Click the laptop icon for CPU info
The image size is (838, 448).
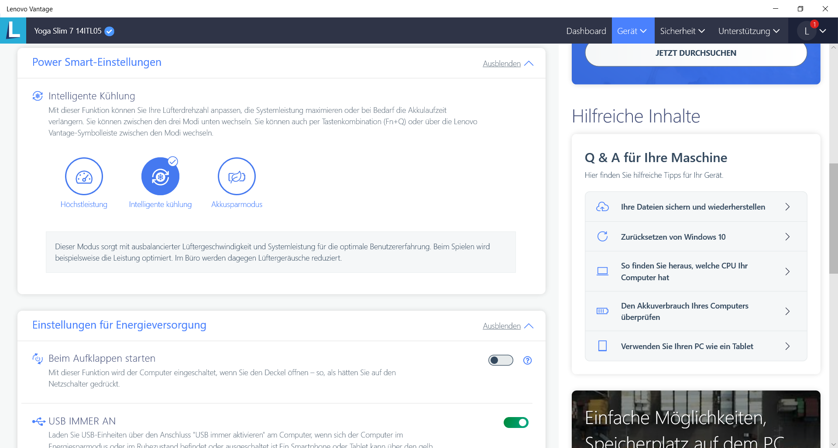pyautogui.click(x=602, y=272)
